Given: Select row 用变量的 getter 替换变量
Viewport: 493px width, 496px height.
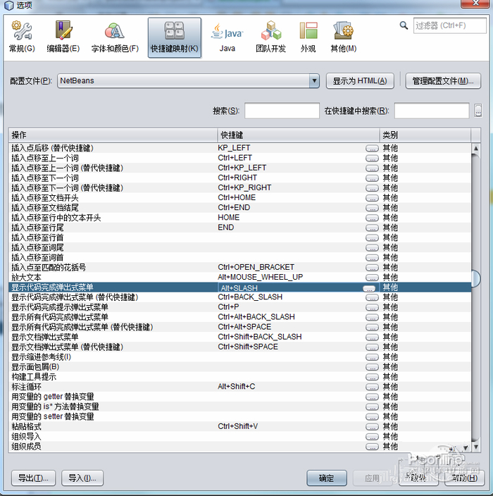Looking at the screenshot, I should point(239,397).
